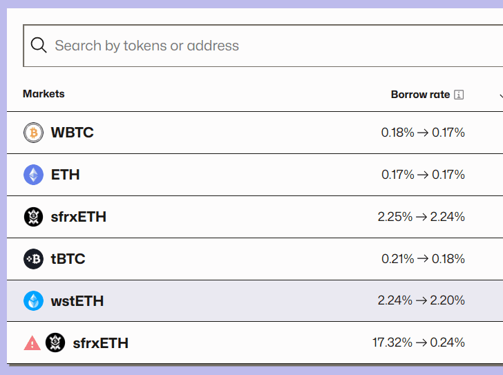Click the wstETH blue droplet icon
The height and width of the screenshot is (375, 503).
click(33, 301)
